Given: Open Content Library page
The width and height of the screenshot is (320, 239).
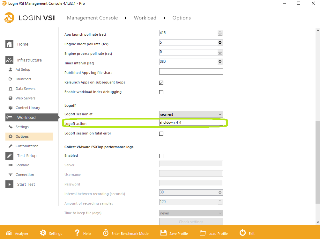Looking at the screenshot, I should (28, 108).
